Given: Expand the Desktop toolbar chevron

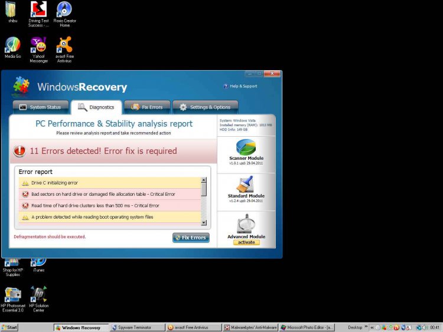Looking at the screenshot, I should point(366,327).
